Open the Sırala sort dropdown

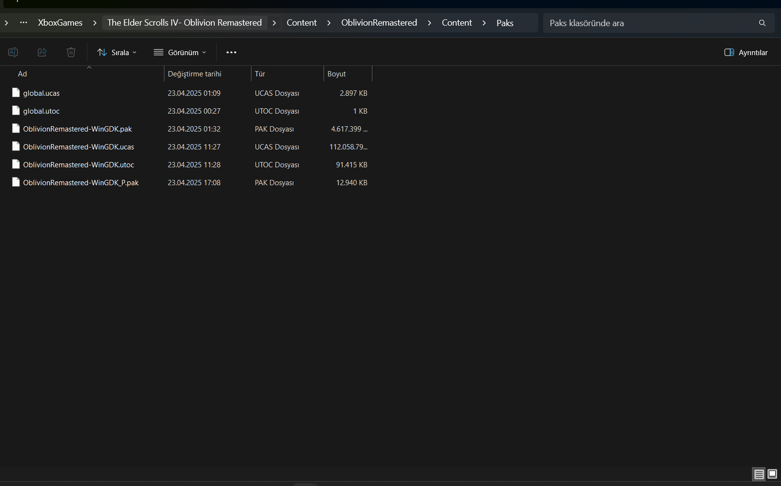117,52
